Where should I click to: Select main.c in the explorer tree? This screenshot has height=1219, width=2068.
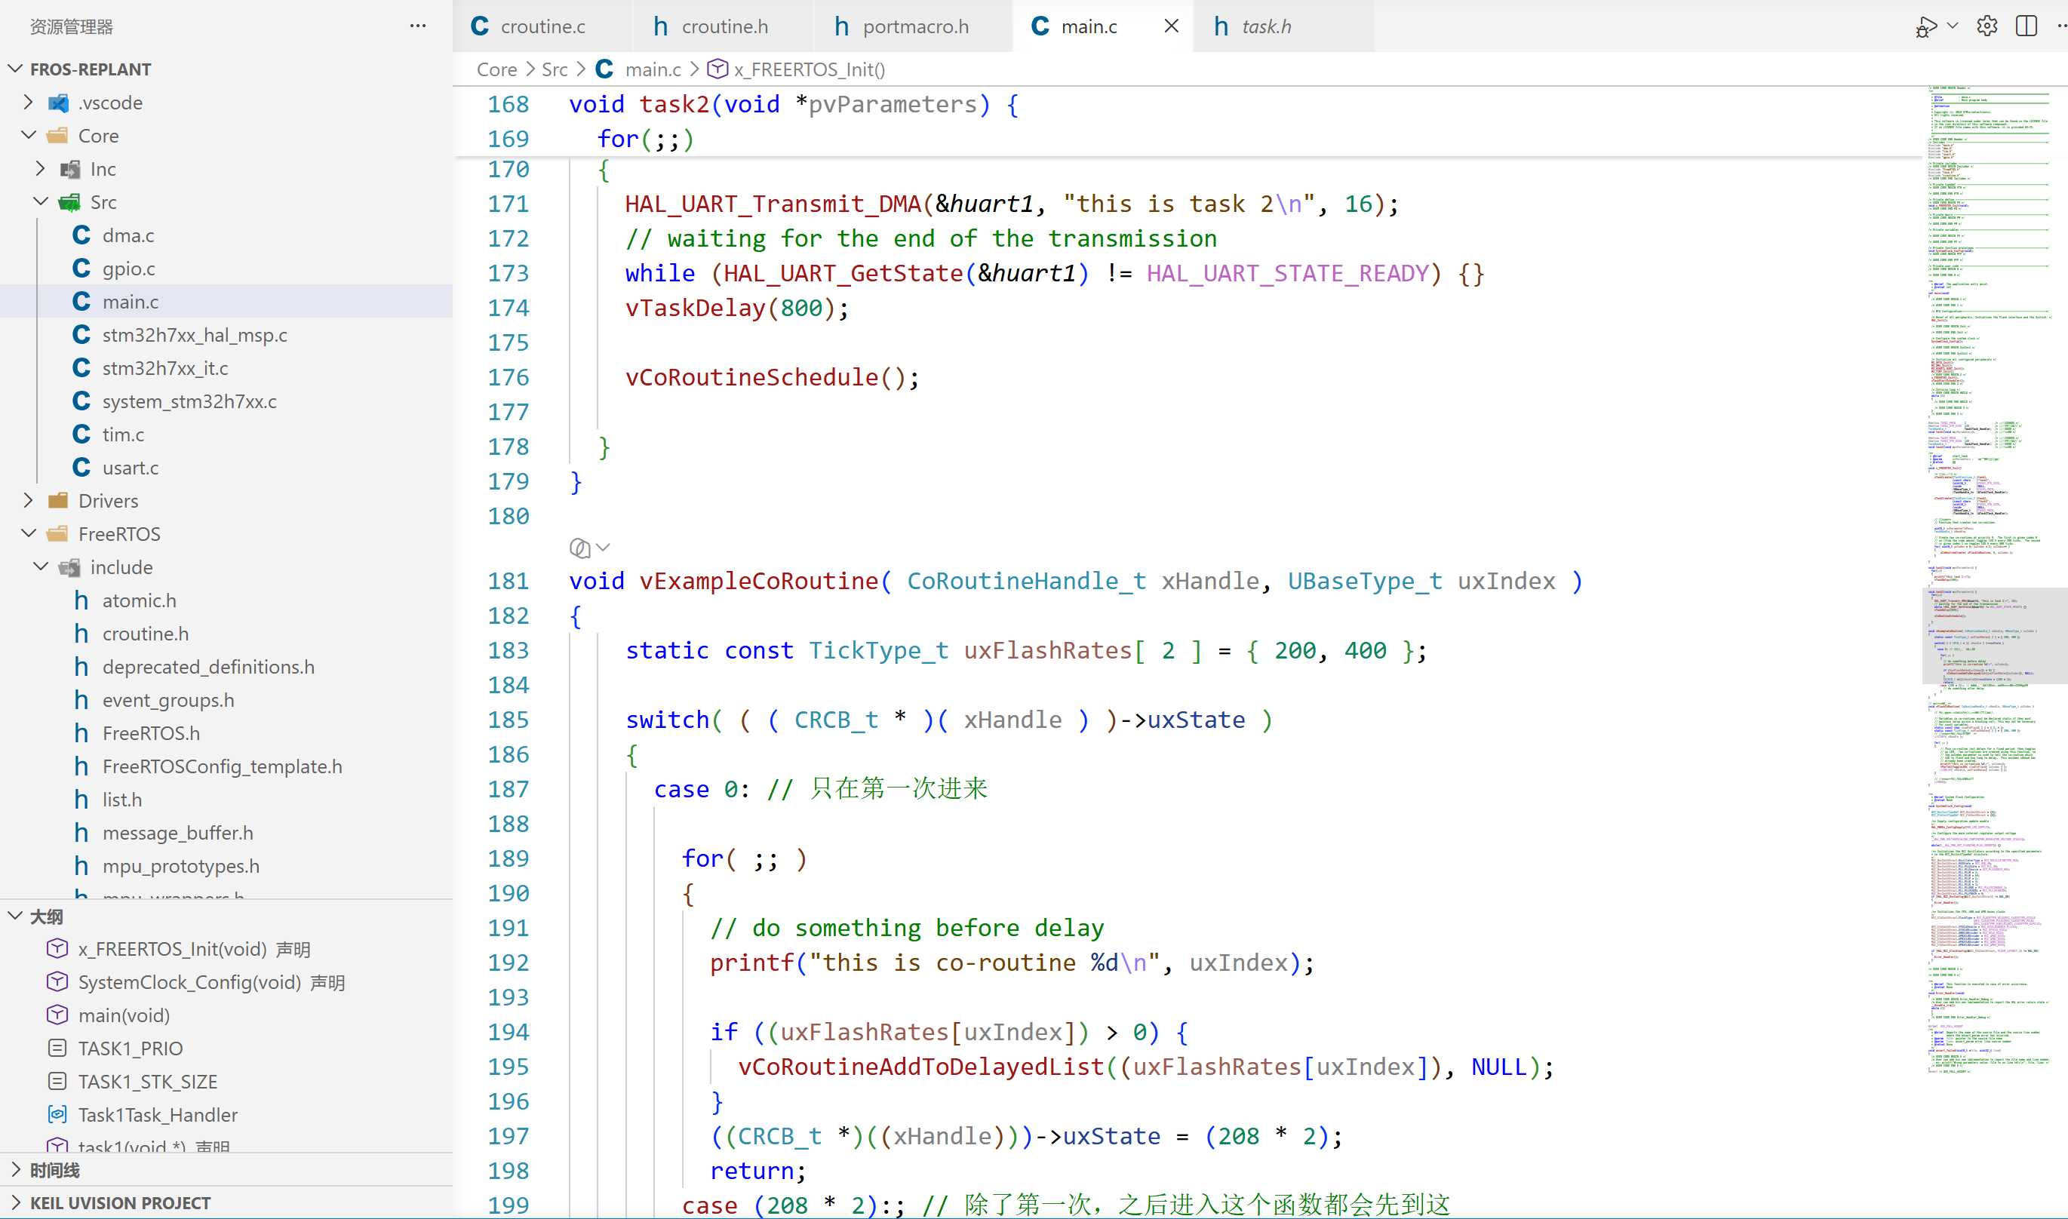tap(226, 302)
